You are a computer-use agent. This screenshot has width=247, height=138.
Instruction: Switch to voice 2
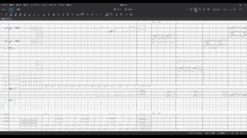pyautogui.click(x=121, y=15)
